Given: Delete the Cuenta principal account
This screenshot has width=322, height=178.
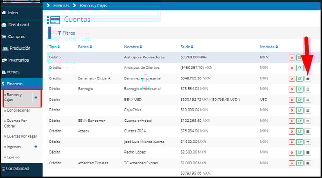Looking at the screenshot, I should pyautogui.click(x=292, y=121).
